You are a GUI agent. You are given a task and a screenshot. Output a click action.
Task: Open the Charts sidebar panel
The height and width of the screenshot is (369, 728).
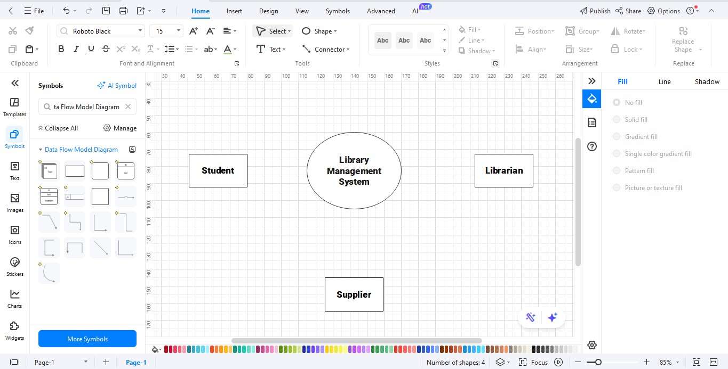14,299
